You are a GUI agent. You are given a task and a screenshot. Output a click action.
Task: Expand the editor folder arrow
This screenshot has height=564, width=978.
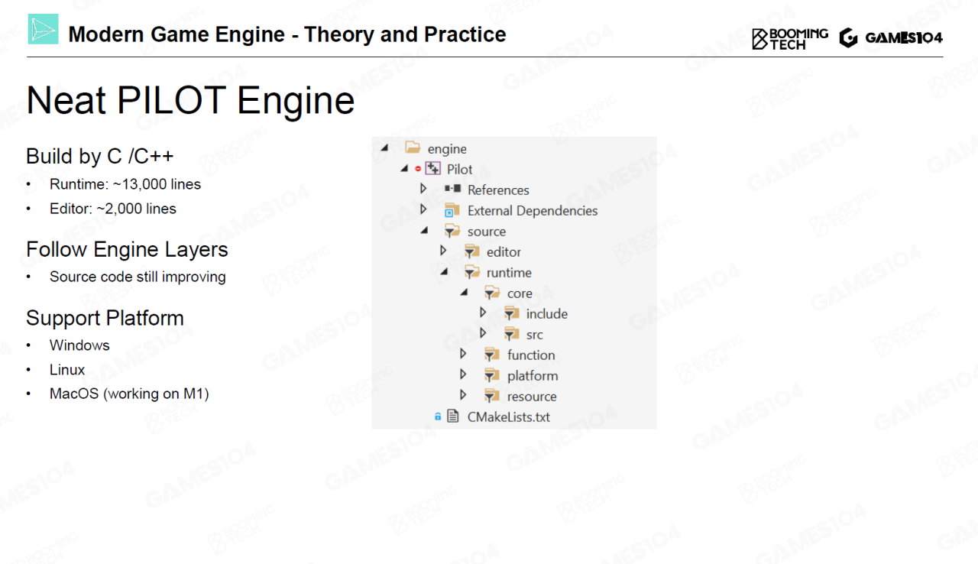(x=443, y=251)
